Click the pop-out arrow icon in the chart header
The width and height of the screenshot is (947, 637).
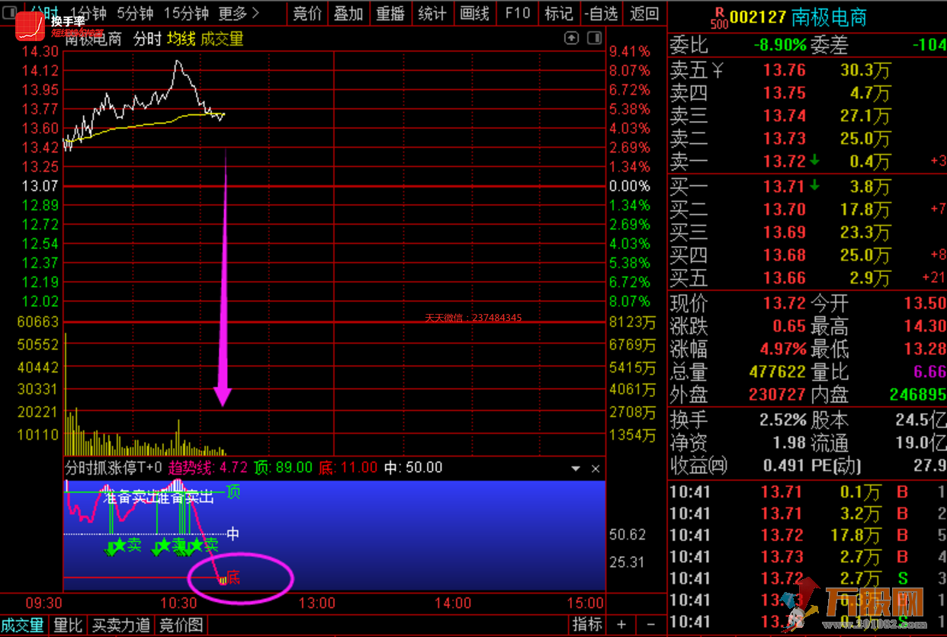[x=571, y=38]
